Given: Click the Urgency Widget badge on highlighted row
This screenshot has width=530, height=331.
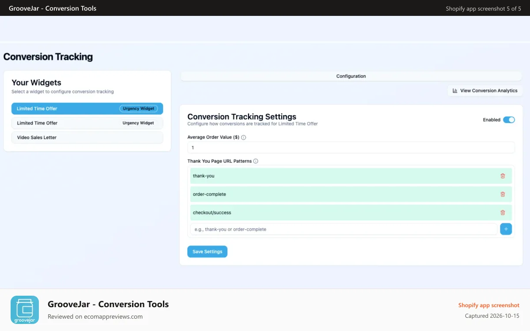Looking at the screenshot, I should pos(139,109).
